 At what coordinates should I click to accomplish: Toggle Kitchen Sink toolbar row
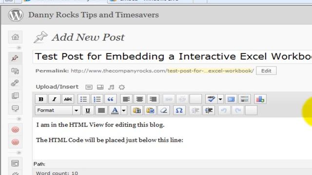click(x=244, y=99)
